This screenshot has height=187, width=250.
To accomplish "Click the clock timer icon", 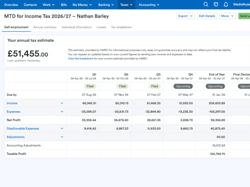I will point(216,4).
